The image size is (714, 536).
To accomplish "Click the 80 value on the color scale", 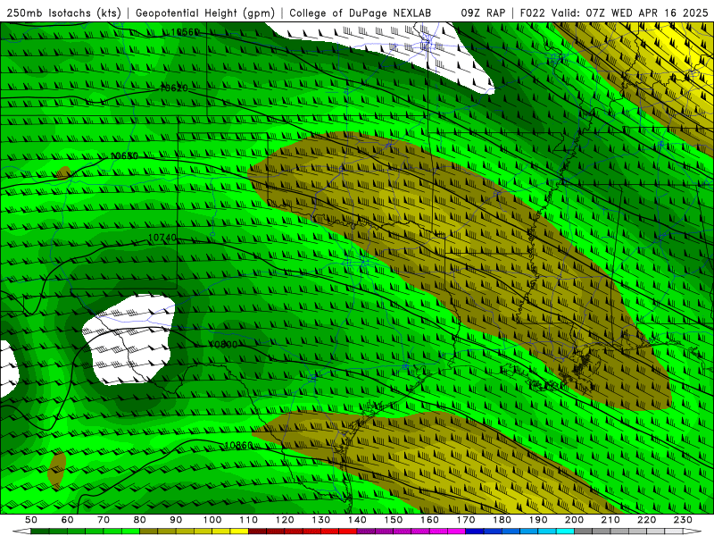I will [x=140, y=520].
